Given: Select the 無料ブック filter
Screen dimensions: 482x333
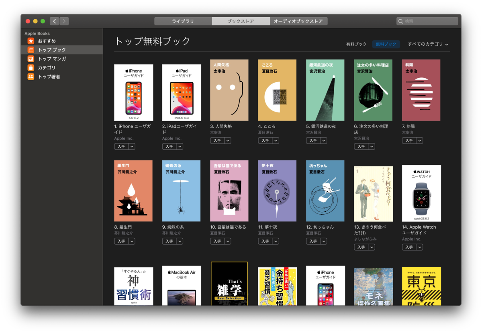Looking at the screenshot, I should point(386,44).
